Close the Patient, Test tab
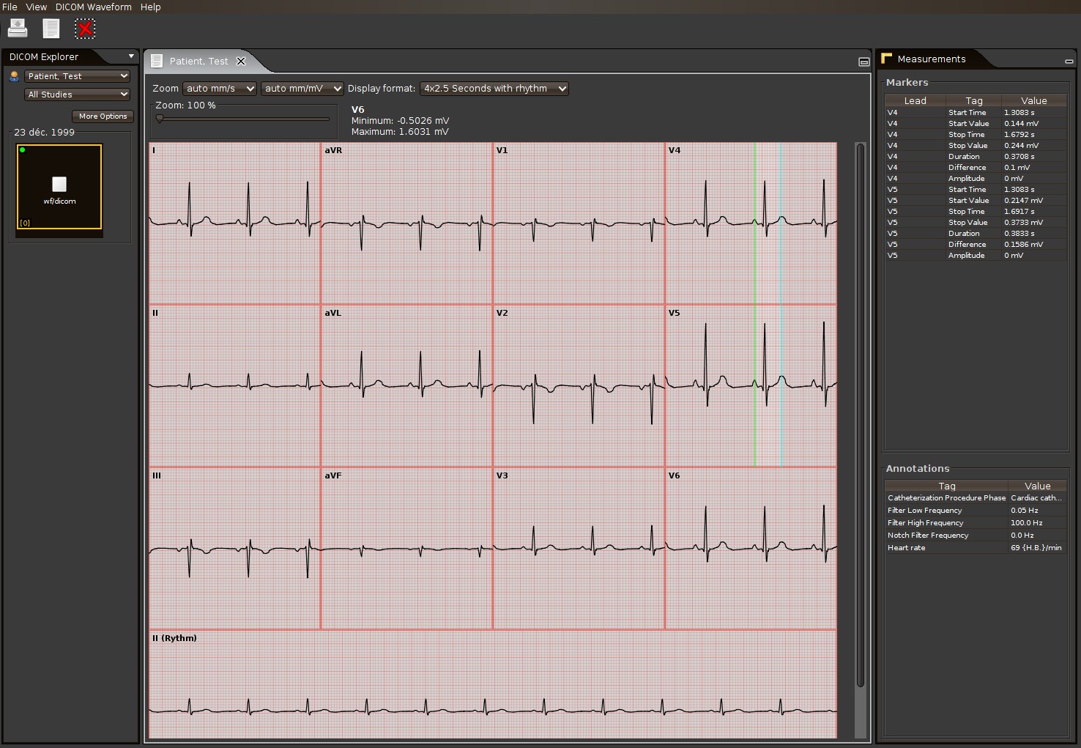1081x748 pixels. (x=240, y=61)
